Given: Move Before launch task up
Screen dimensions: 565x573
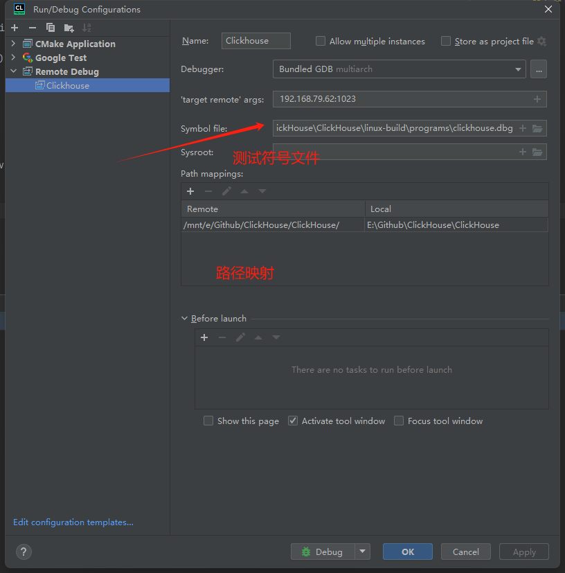Looking at the screenshot, I should pos(258,337).
